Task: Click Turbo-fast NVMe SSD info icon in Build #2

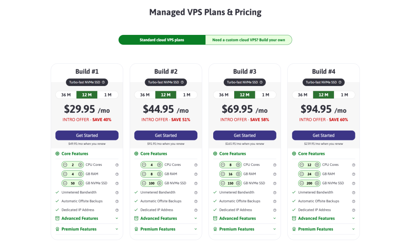Action: (182, 82)
